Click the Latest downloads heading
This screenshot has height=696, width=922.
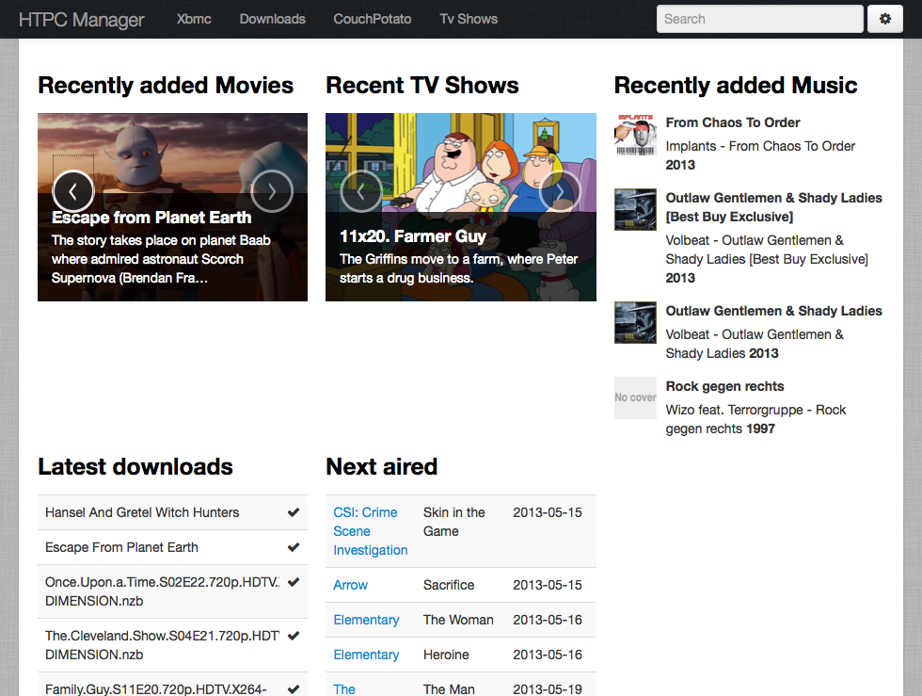pyautogui.click(x=135, y=466)
